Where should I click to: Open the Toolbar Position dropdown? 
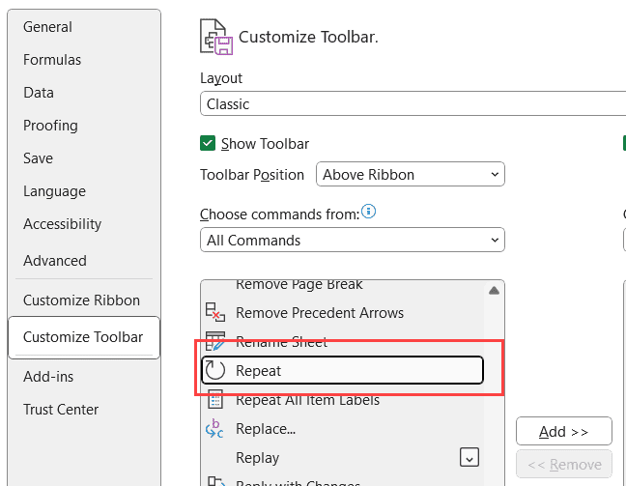(x=411, y=175)
